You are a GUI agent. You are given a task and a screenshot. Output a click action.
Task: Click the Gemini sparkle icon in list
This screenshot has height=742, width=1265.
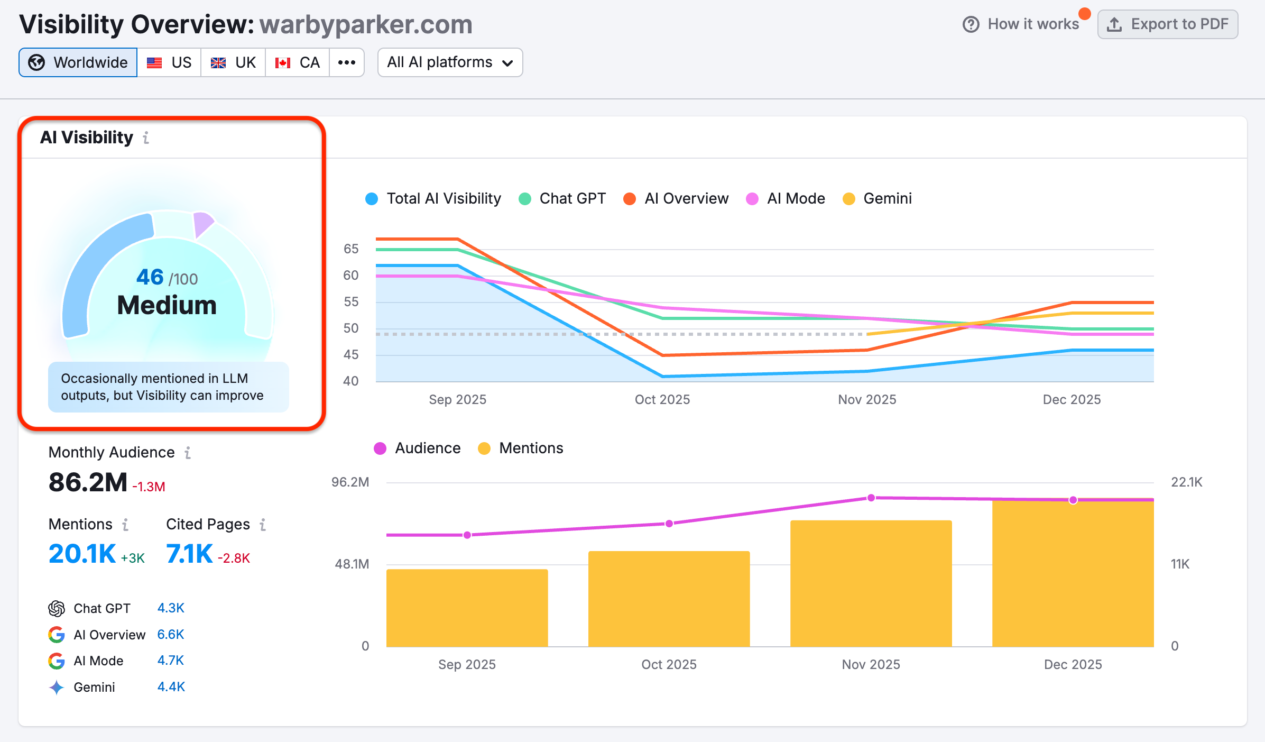[57, 688]
